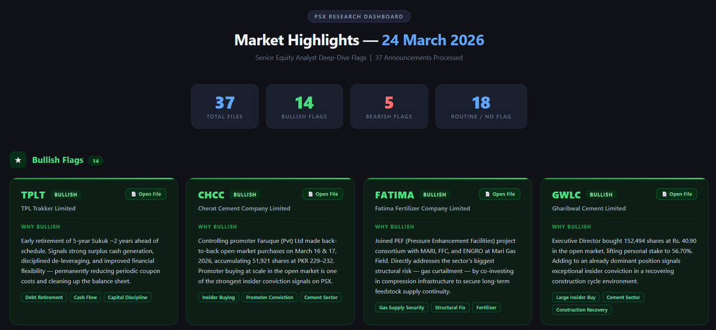Open the CHCC file

coord(323,194)
